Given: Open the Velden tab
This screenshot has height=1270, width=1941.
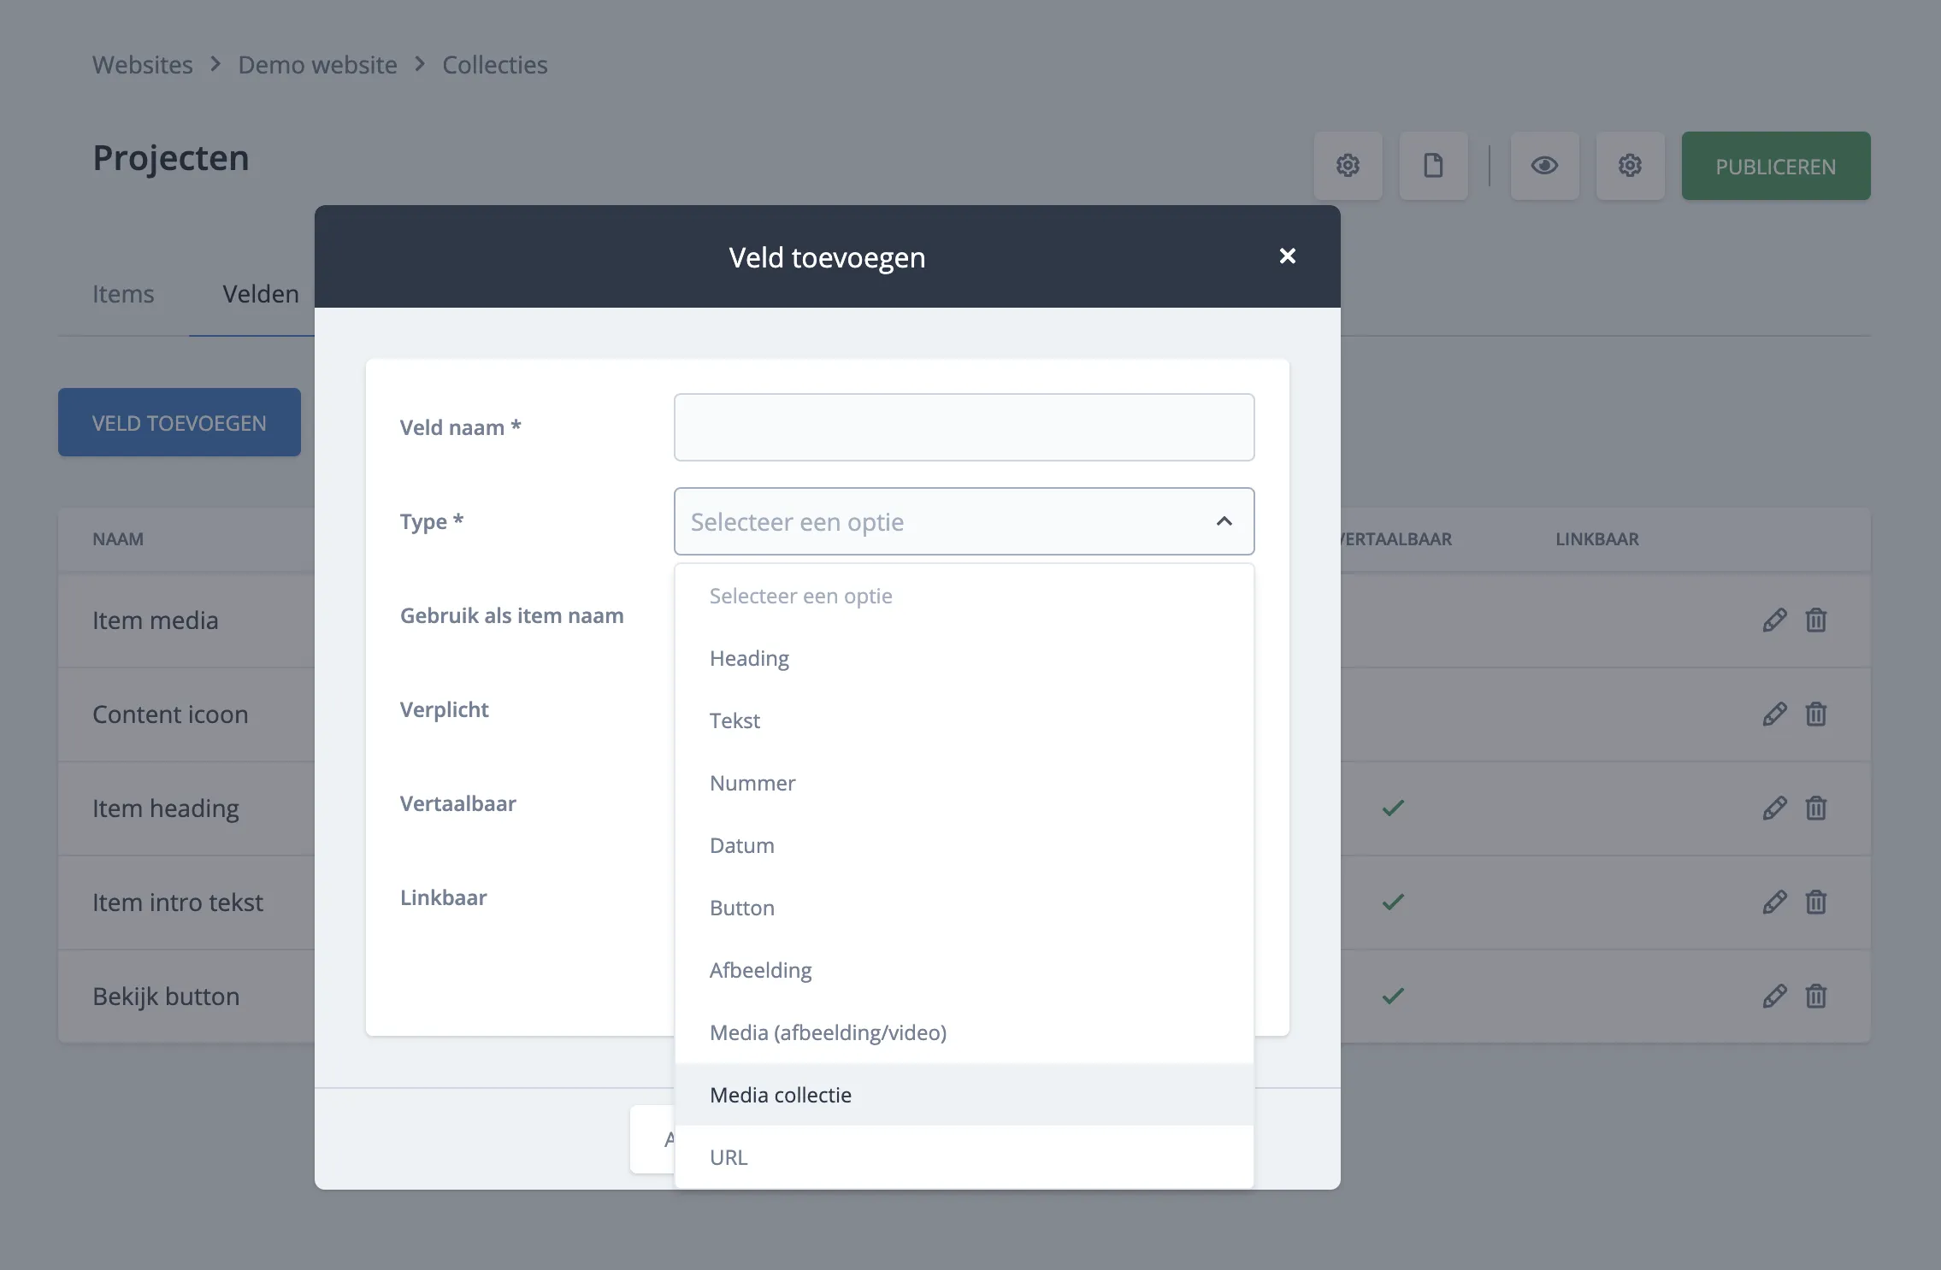Looking at the screenshot, I should click(x=261, y=294).
